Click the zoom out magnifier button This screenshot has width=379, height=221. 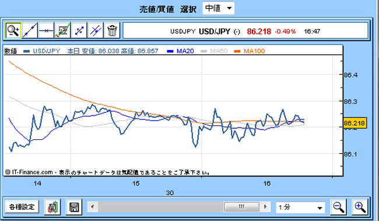(338, 207)
